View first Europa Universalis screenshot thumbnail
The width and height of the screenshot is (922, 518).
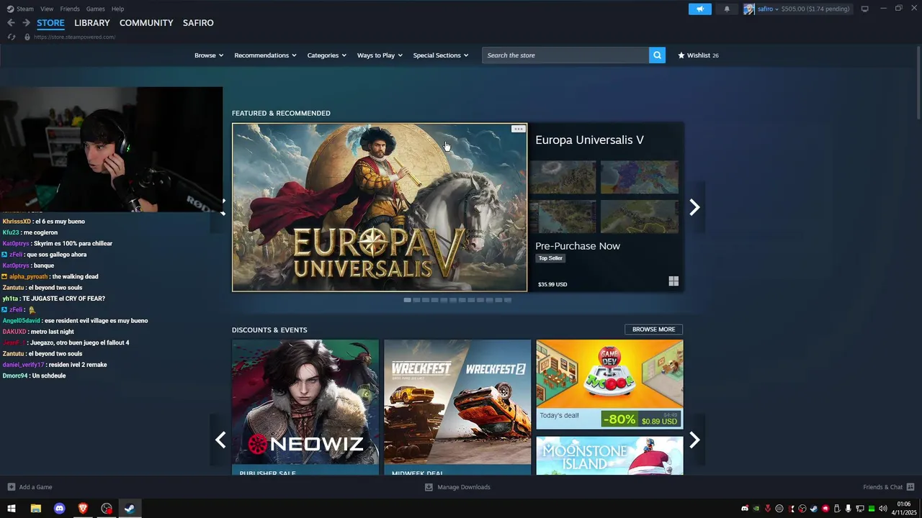point(563,177)
